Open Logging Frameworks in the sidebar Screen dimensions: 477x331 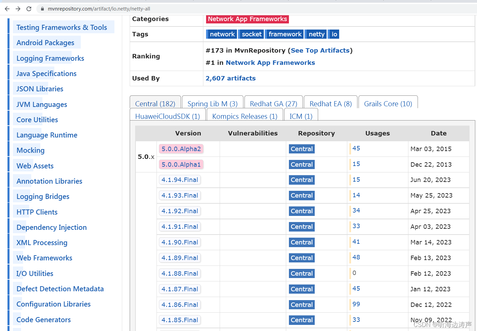(x=50, y=58)
